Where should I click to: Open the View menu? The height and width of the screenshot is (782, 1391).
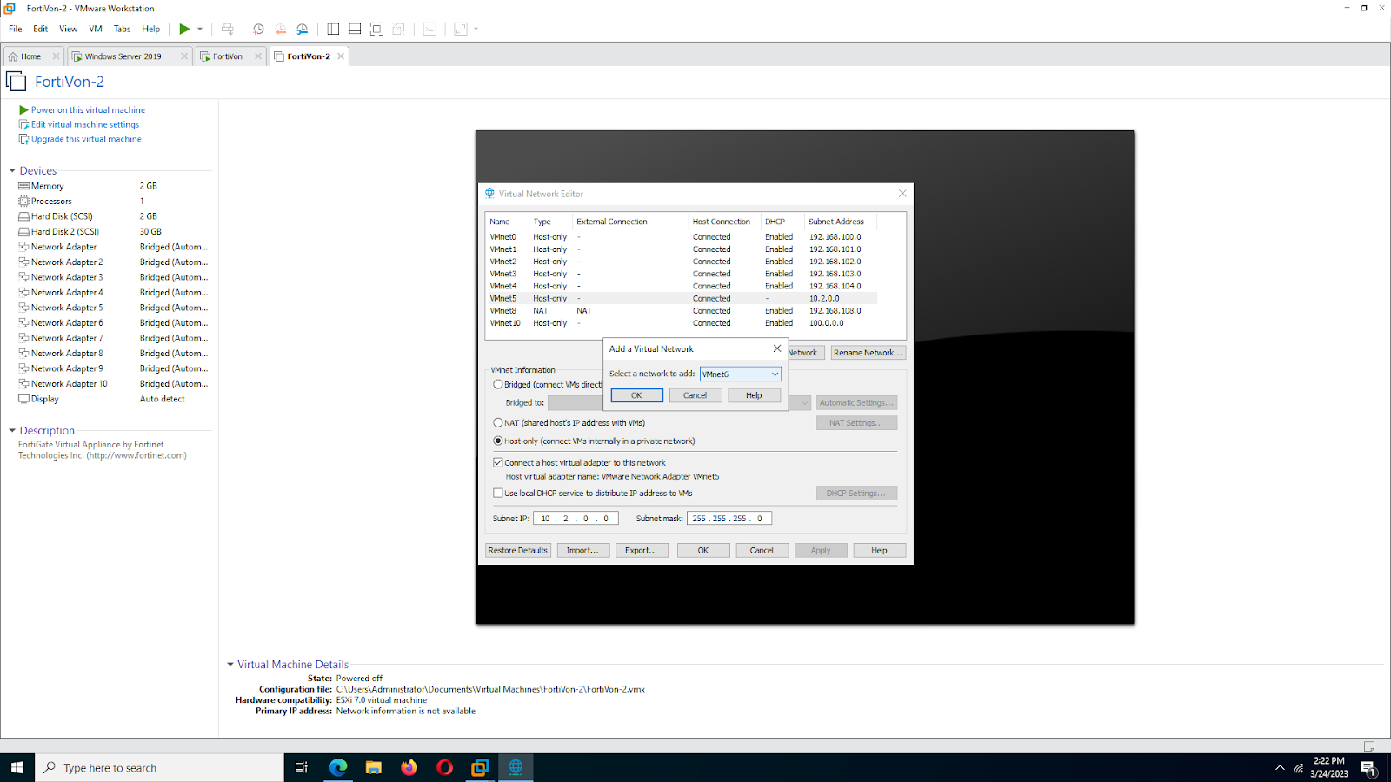point(69,29)
